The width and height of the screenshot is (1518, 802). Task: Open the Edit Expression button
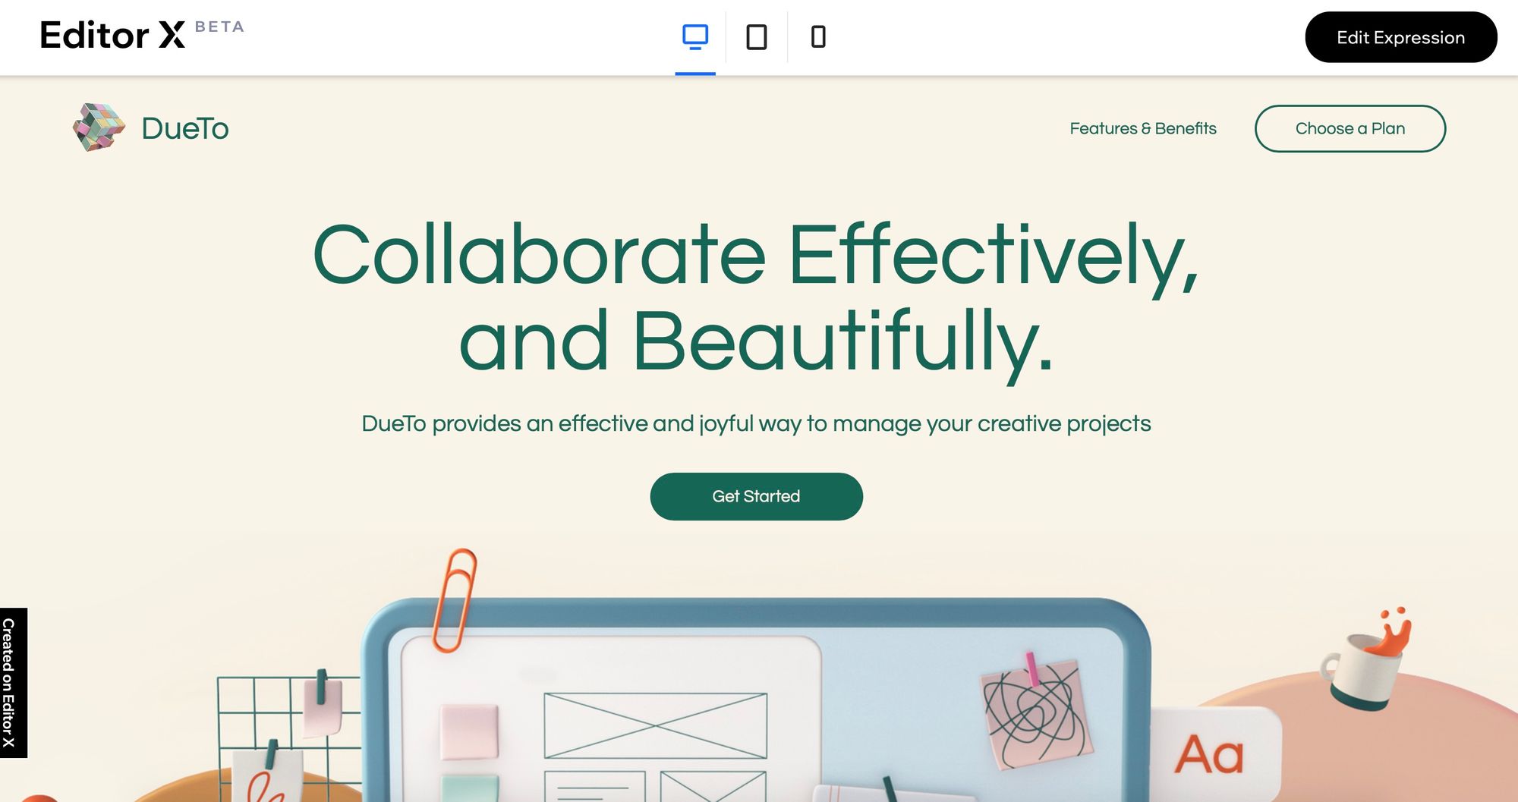(1401, 37)
